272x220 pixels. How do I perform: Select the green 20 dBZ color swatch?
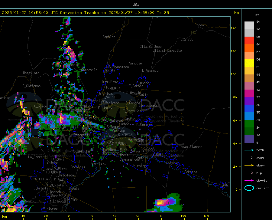pos(249,124)
